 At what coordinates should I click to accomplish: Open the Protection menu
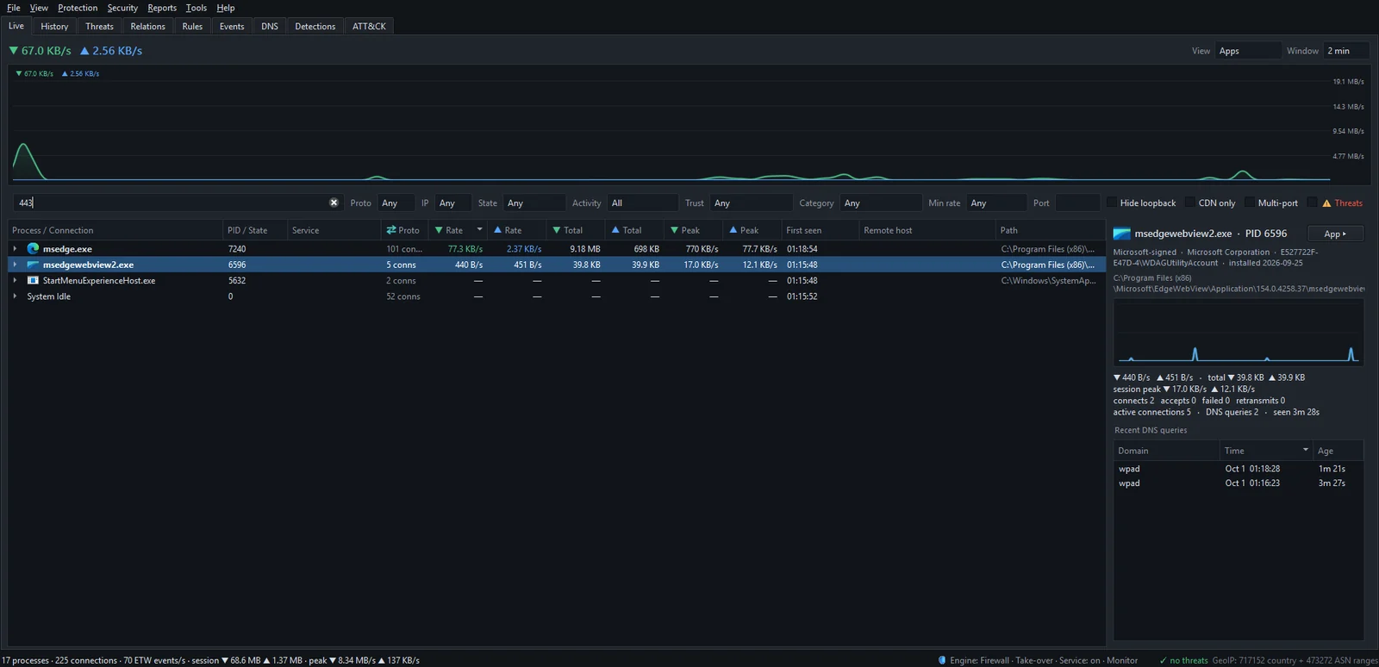pos(78,8)
